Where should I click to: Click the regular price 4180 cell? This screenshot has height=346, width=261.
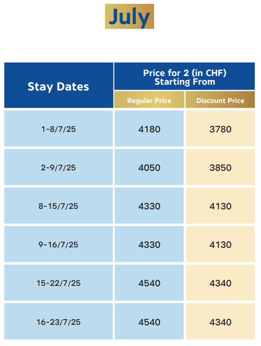pyautogui.click(x=149, y=128)
